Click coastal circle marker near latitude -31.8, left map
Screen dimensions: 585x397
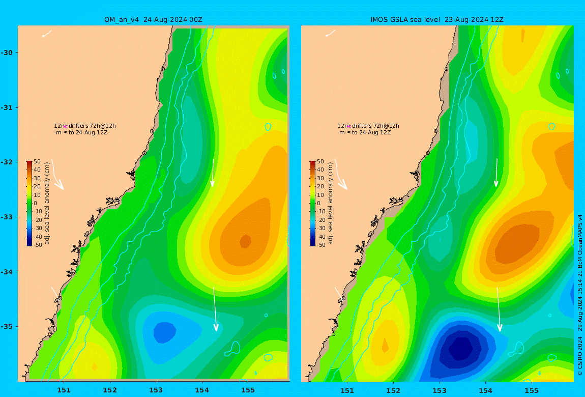coord(144,153)
